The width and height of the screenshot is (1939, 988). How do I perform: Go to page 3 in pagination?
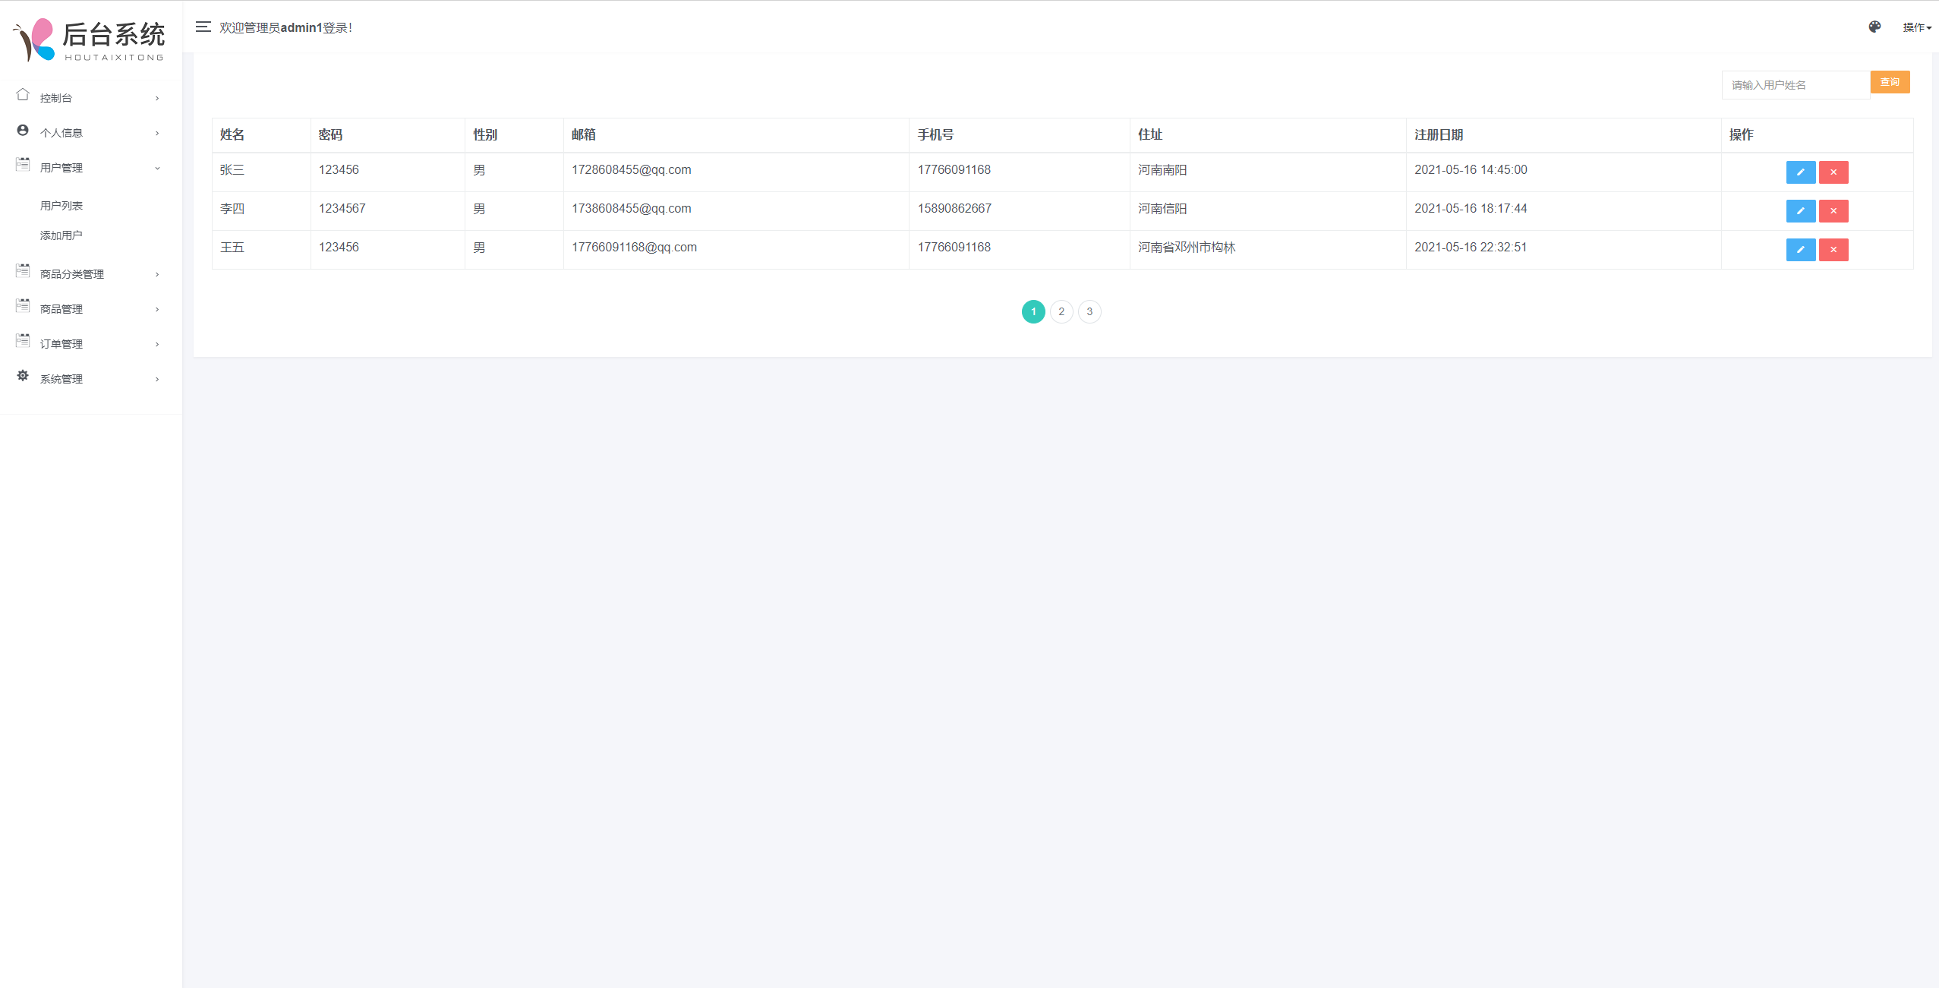point(1089,312)
